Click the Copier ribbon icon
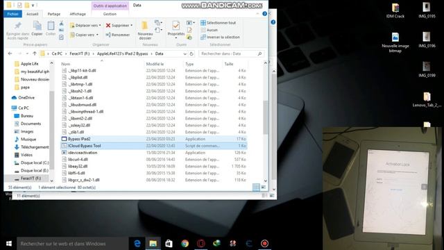 (x=37, y=26)
